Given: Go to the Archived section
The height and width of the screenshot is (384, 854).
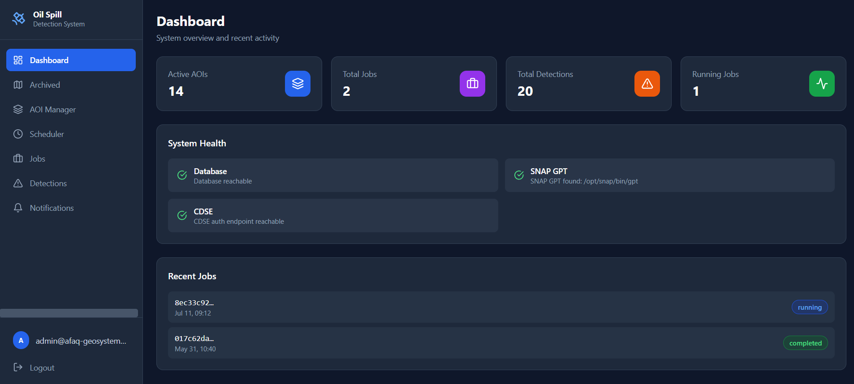Looking at the screenshot, I should 71,85.
